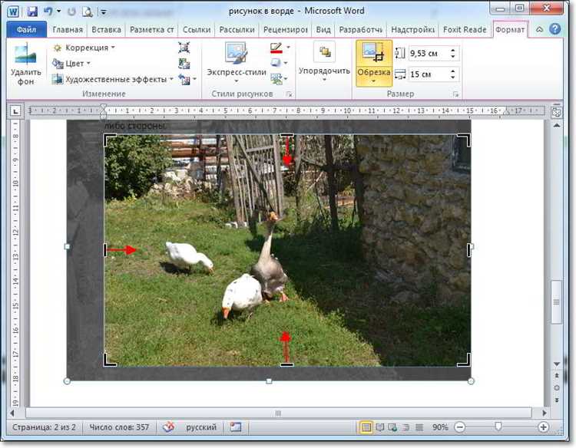
Task: Click the Save icon in quick access toolbar
Action: click(x=32, y=12)
